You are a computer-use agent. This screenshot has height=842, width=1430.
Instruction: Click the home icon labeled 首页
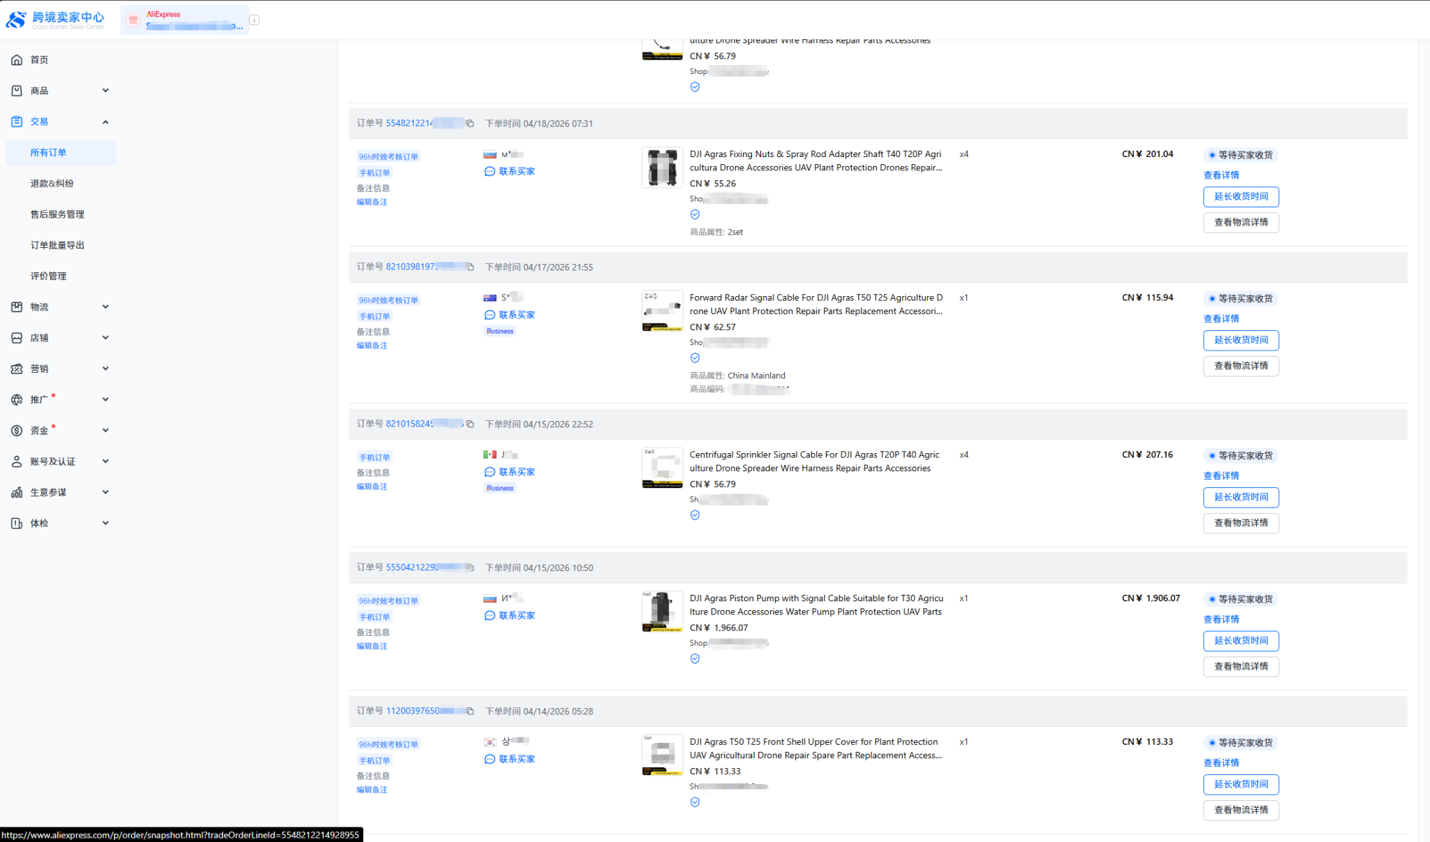pyautogui.click(x=17, y=60)
